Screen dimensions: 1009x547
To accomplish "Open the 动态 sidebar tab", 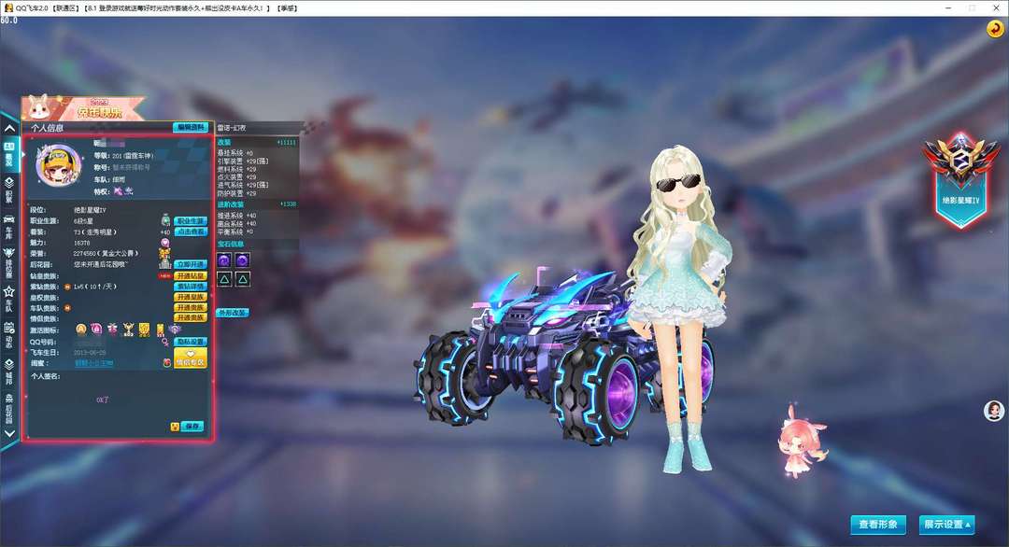I will tap(9, 335).
